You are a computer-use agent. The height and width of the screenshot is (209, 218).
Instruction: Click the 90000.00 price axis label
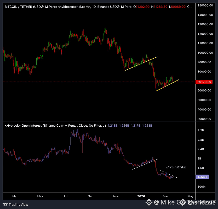coord(204,62)
